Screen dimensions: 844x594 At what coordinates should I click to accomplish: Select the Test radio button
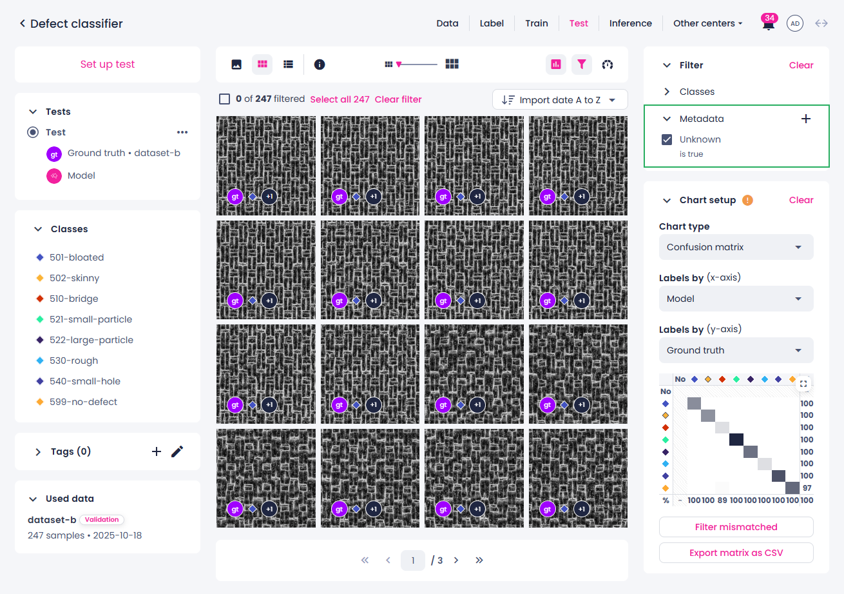[x=33, y=132]
